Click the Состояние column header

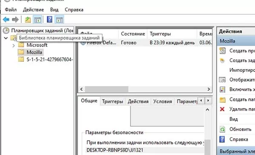coord(133,34)
